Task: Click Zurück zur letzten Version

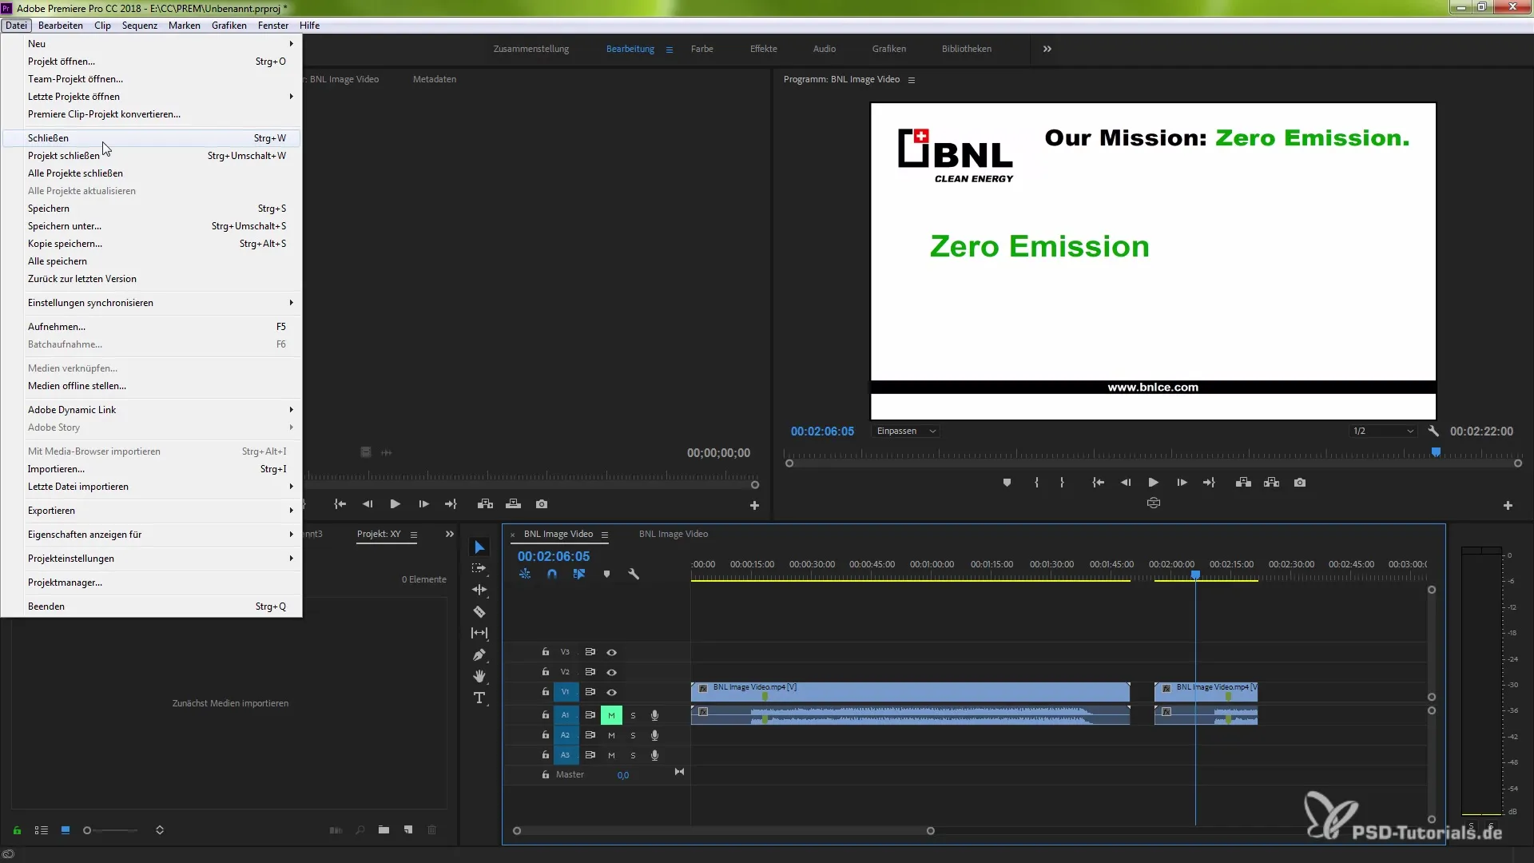Action: click(152, 279)
